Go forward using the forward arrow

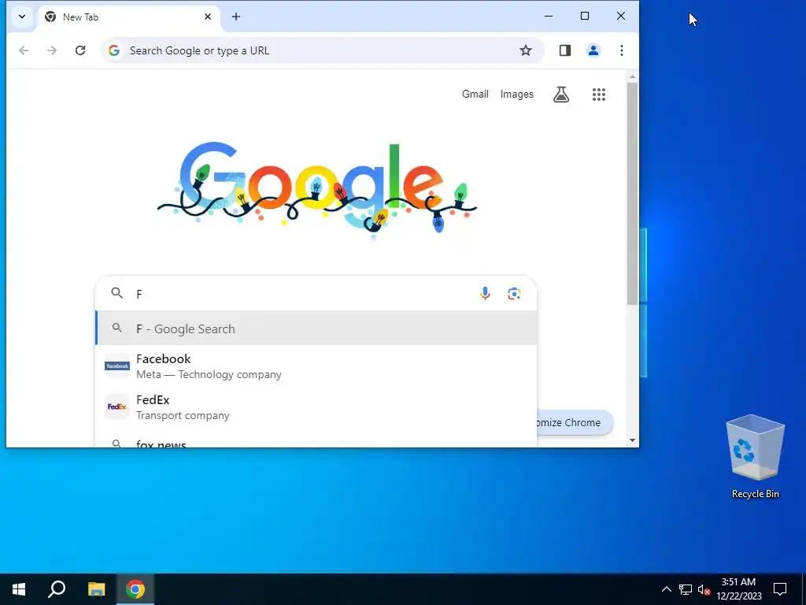coord(52,50)
